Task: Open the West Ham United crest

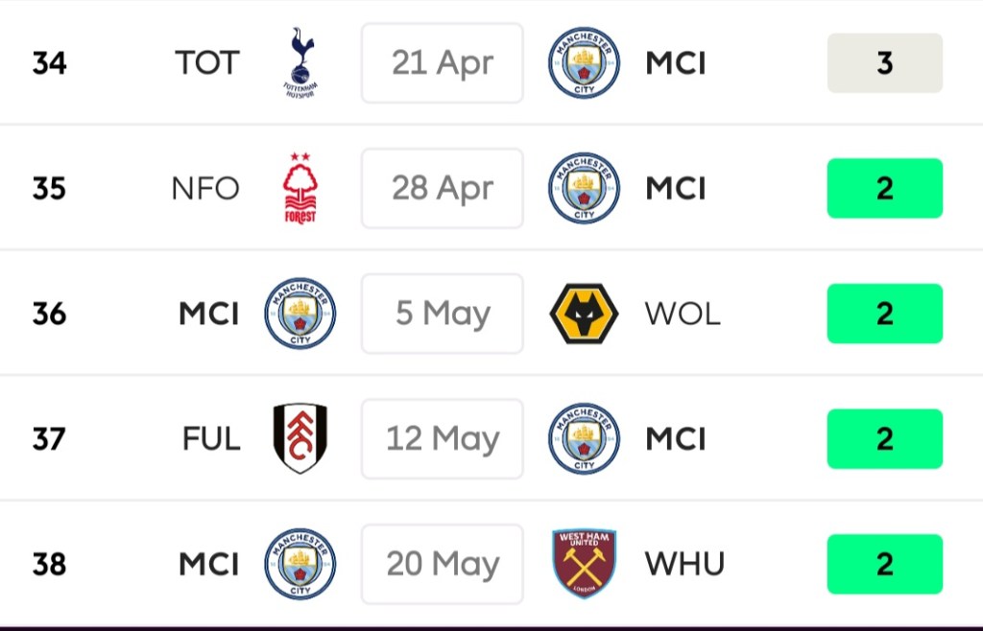Action: 584,564
